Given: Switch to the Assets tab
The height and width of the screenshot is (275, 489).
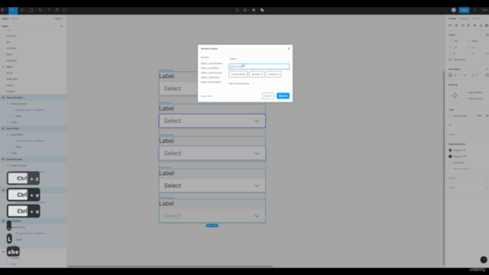Looking at the screenshot, I should click(15, 18).
